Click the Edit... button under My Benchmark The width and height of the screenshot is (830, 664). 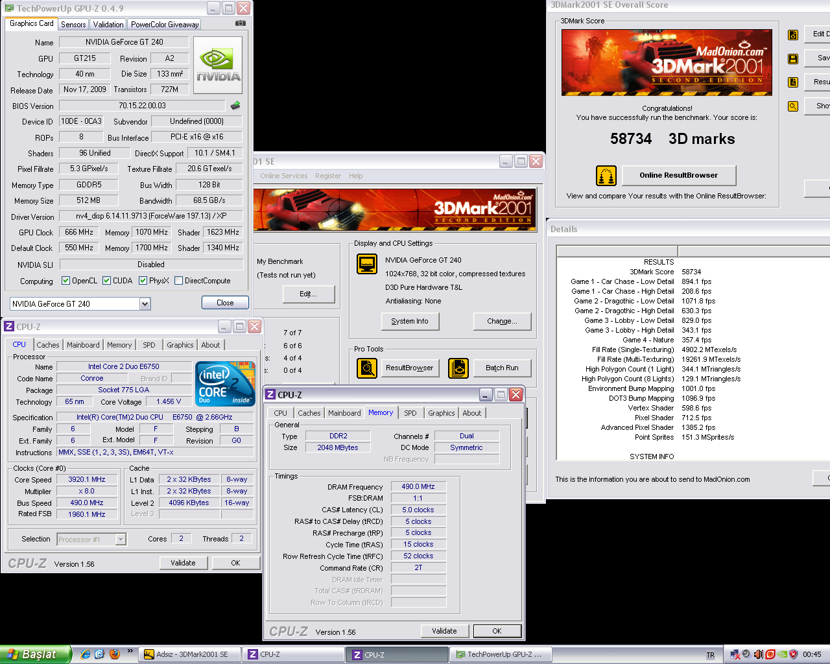pos(309,294)
